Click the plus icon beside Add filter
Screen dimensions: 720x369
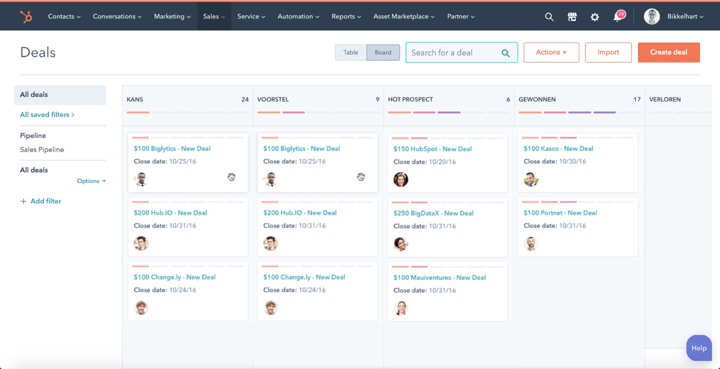(x=24, y=201)
